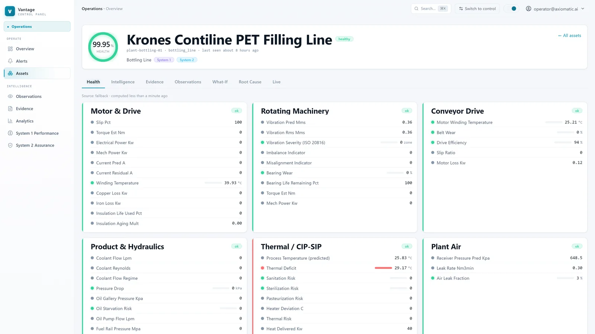Open the Root Cause tab
The width and height of the screenshot is (595, 334).
coord(250,82)
